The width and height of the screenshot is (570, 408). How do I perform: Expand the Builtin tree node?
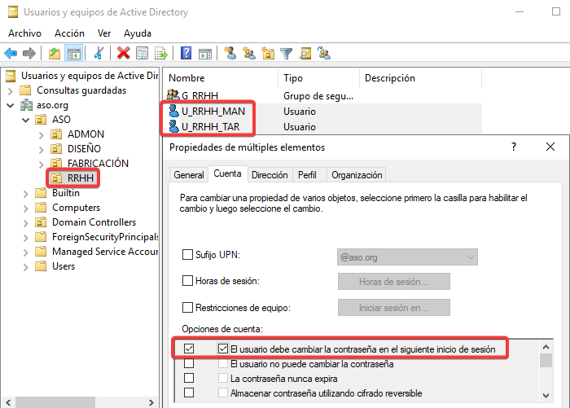point(26,193)
